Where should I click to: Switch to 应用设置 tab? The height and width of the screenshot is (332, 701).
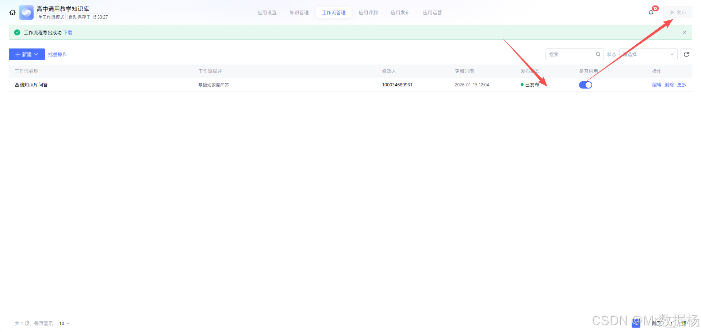pos(267,12)
